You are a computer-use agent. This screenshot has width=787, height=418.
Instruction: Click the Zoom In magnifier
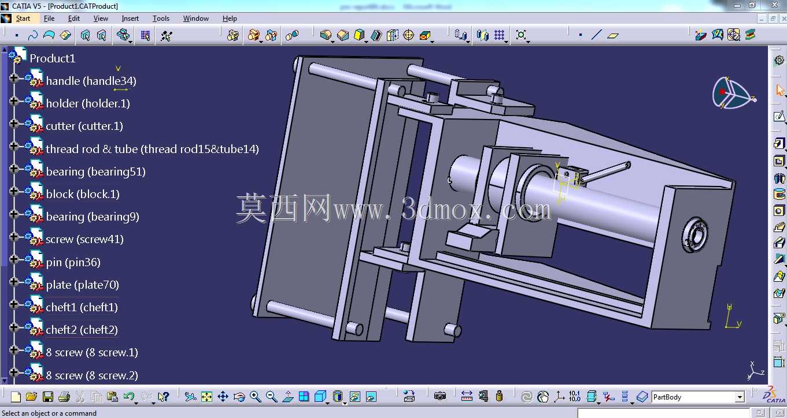(255, 397)
